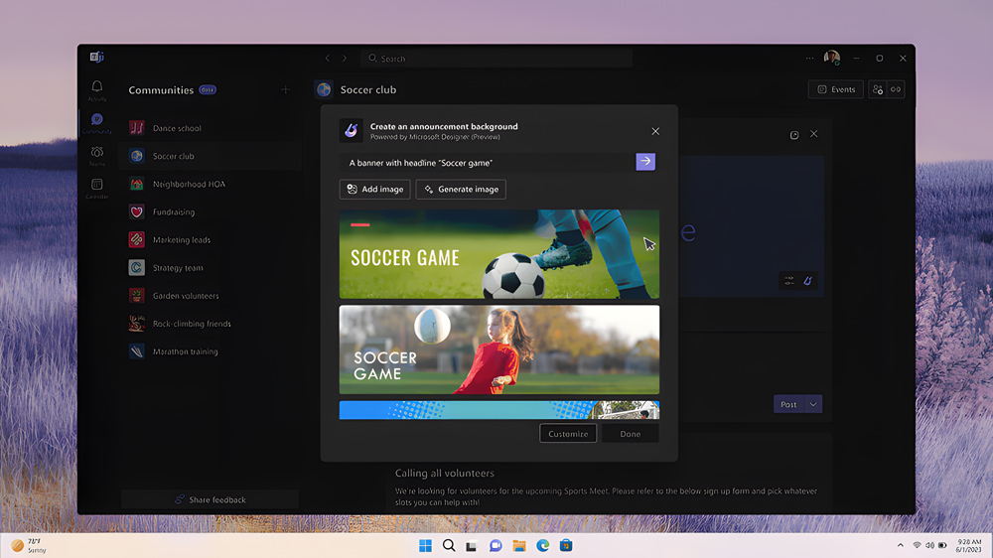Click the formatting icon on announcement banner
993x558 pixels.
(x=789, y=281)
